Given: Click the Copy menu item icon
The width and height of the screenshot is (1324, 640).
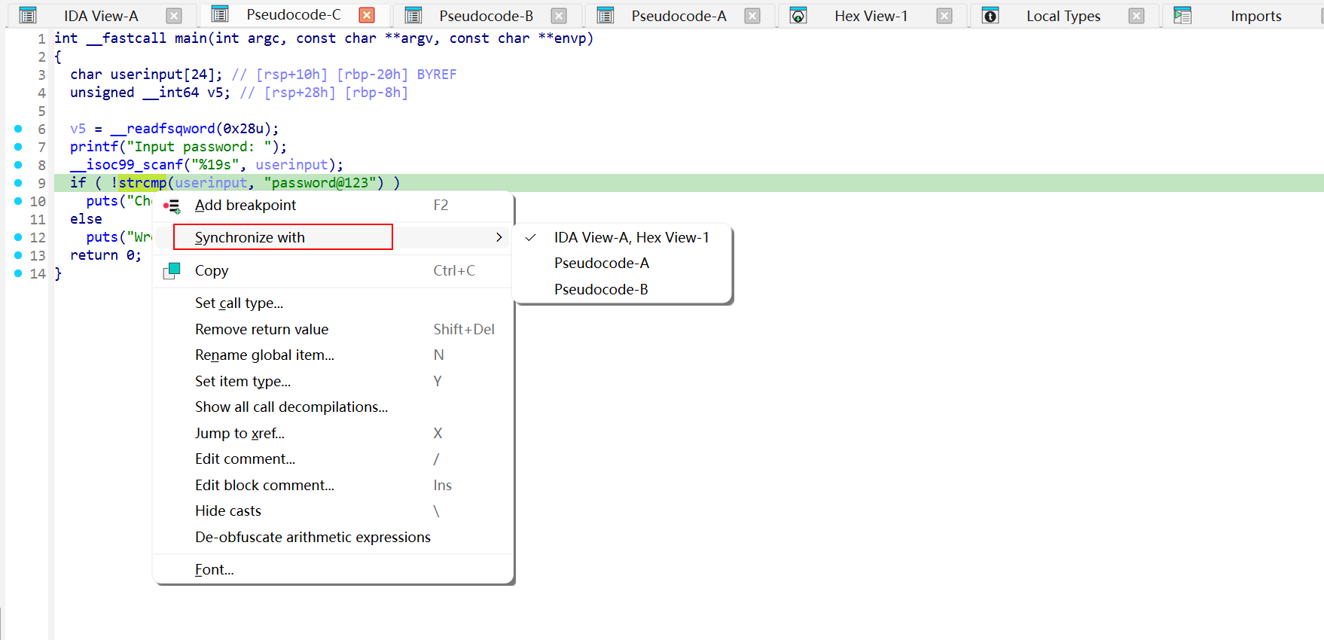Looking at the screenshot, I should (x=172, y=271).
